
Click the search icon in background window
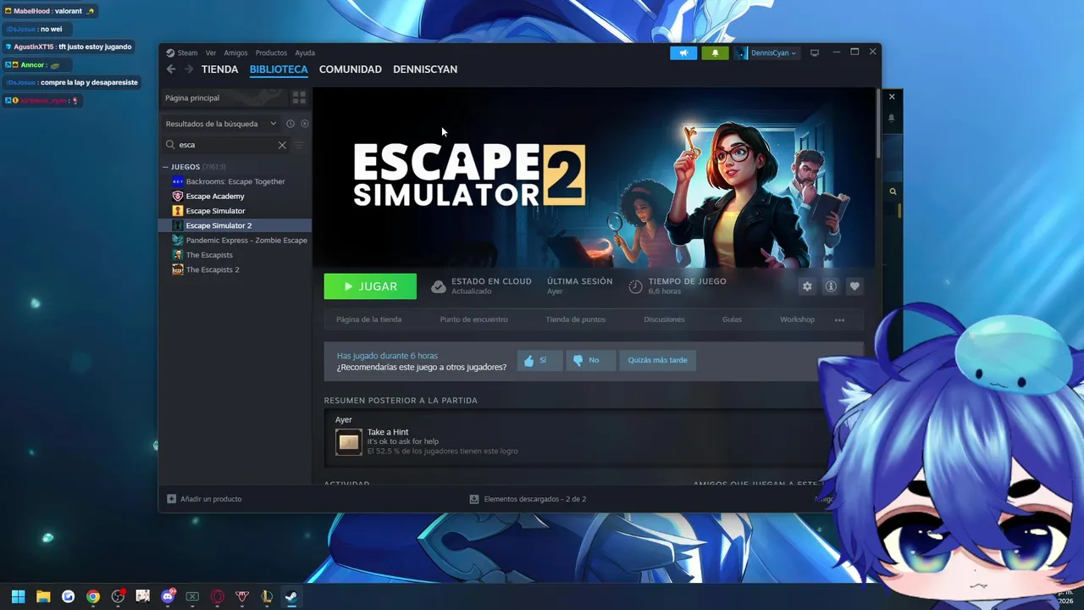[893, 191]
